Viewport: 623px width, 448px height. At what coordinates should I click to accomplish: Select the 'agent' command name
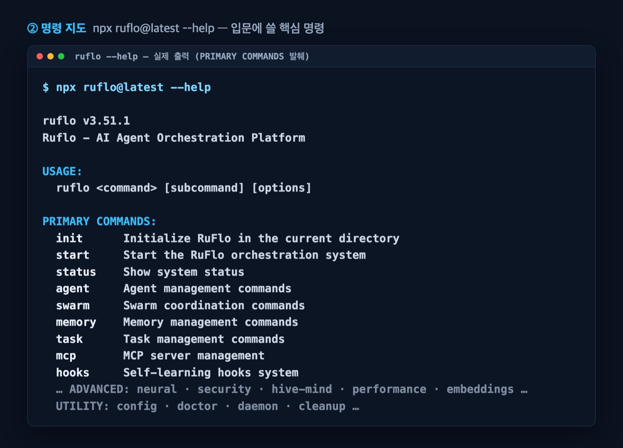click(73, 289)
